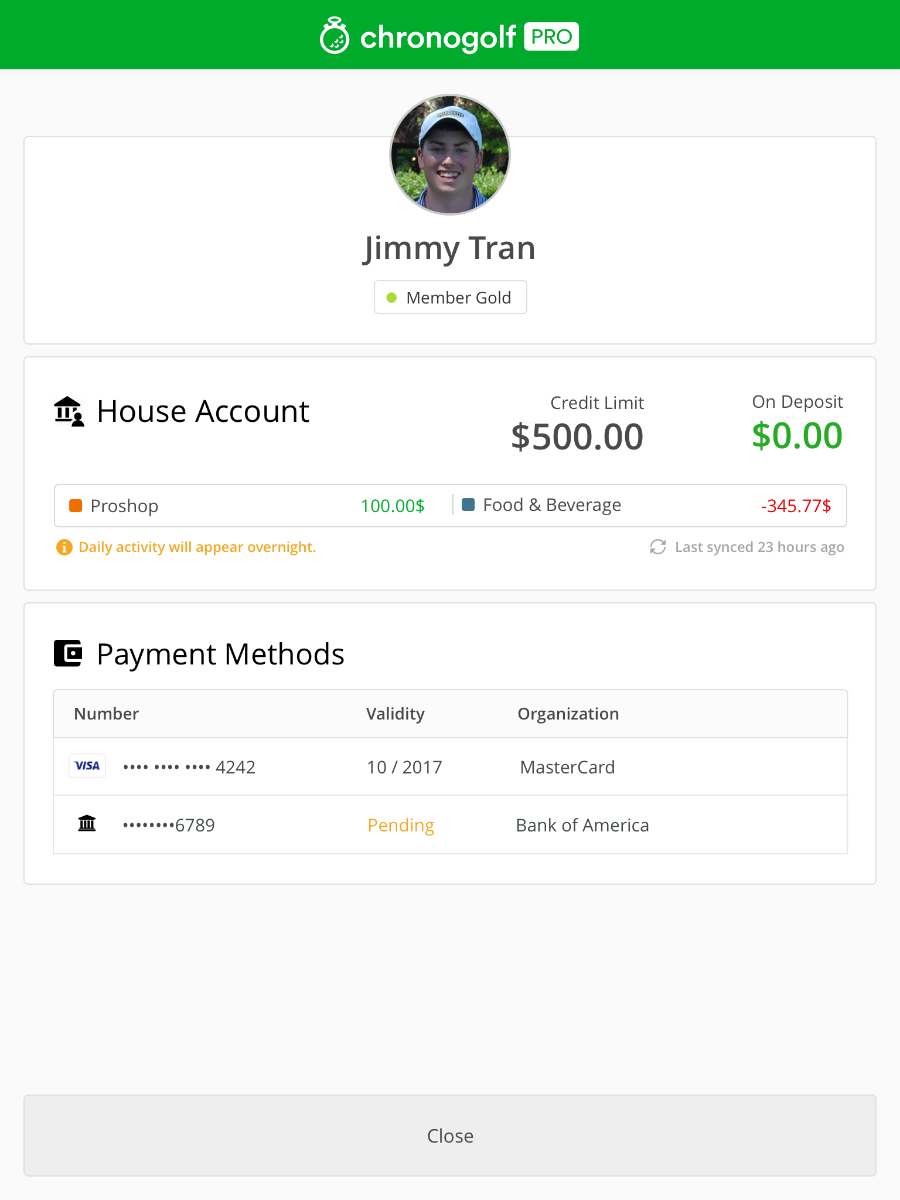
Task: Click the bank account icon for 6789
Action: coord(87,824)
